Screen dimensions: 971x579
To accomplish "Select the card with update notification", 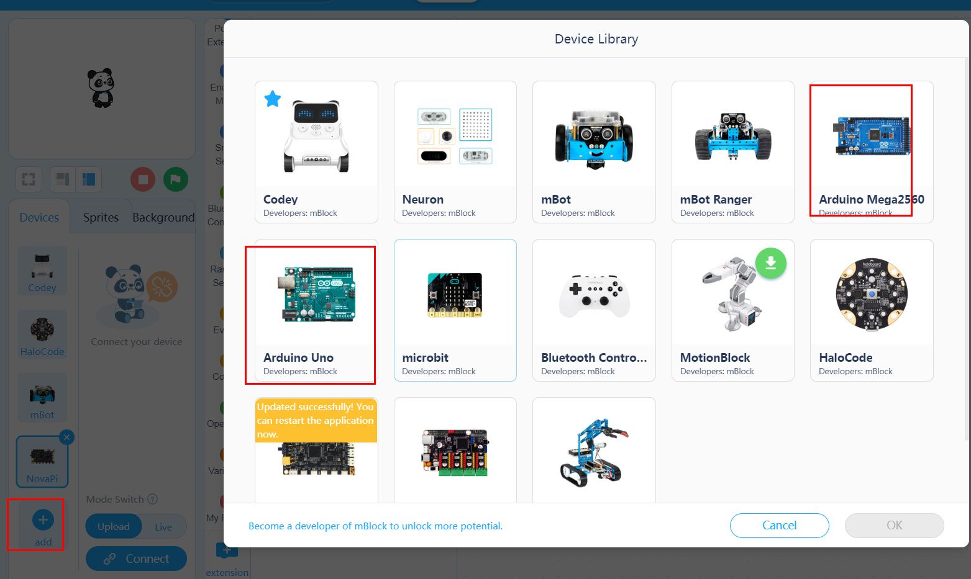I will (316, 450).
